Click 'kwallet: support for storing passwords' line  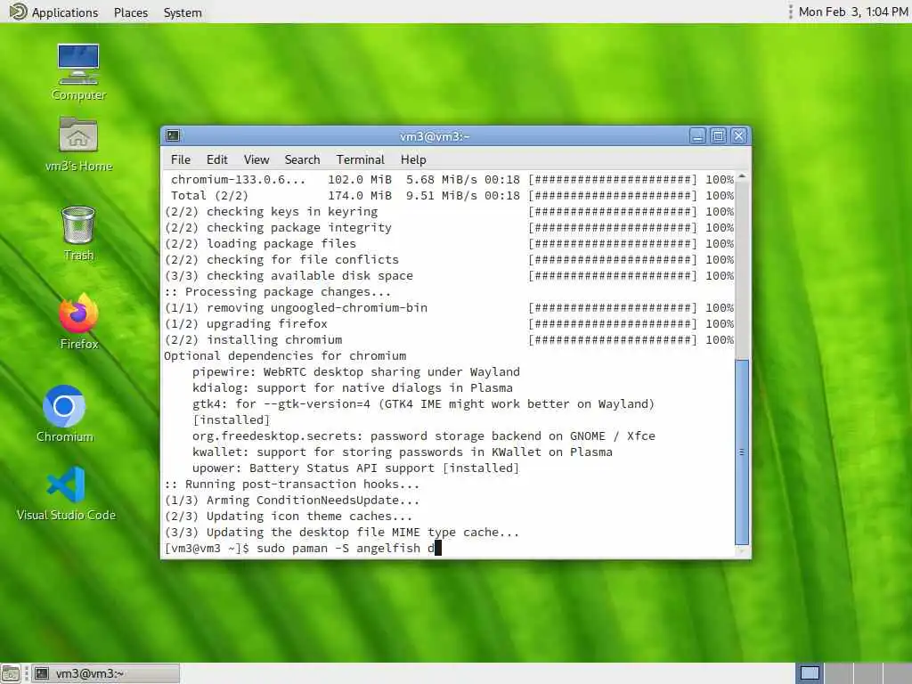pyautogui.click(x=402, y=452)
